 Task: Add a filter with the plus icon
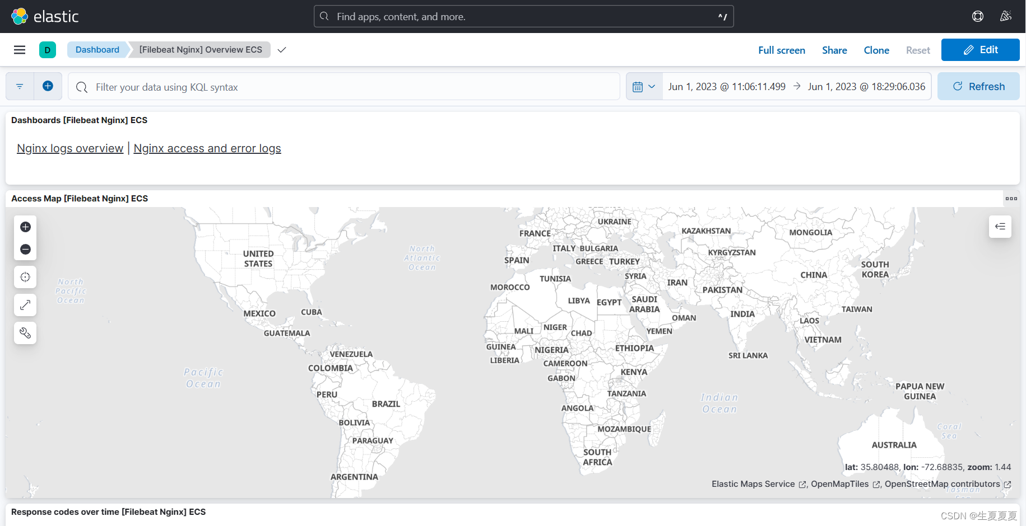(x=48, y=86)
